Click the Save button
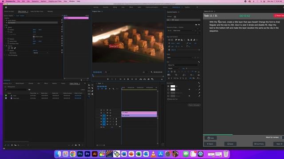The width and height of the screenshot is (284, 159). coord(230,144)
